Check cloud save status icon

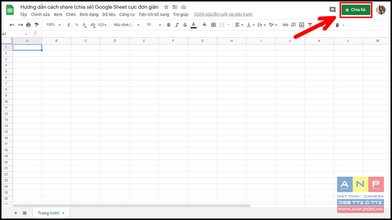(x=183, y=7)
